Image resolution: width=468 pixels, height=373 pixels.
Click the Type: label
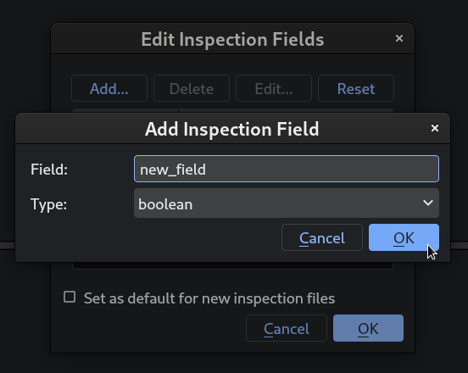[x=48, y=204]
